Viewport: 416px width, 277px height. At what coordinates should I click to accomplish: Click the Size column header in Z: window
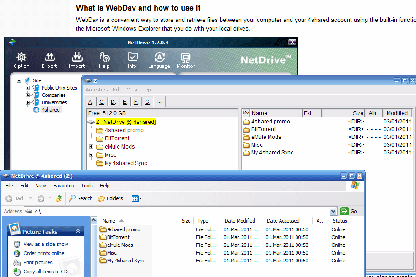[x=343, y=113]
